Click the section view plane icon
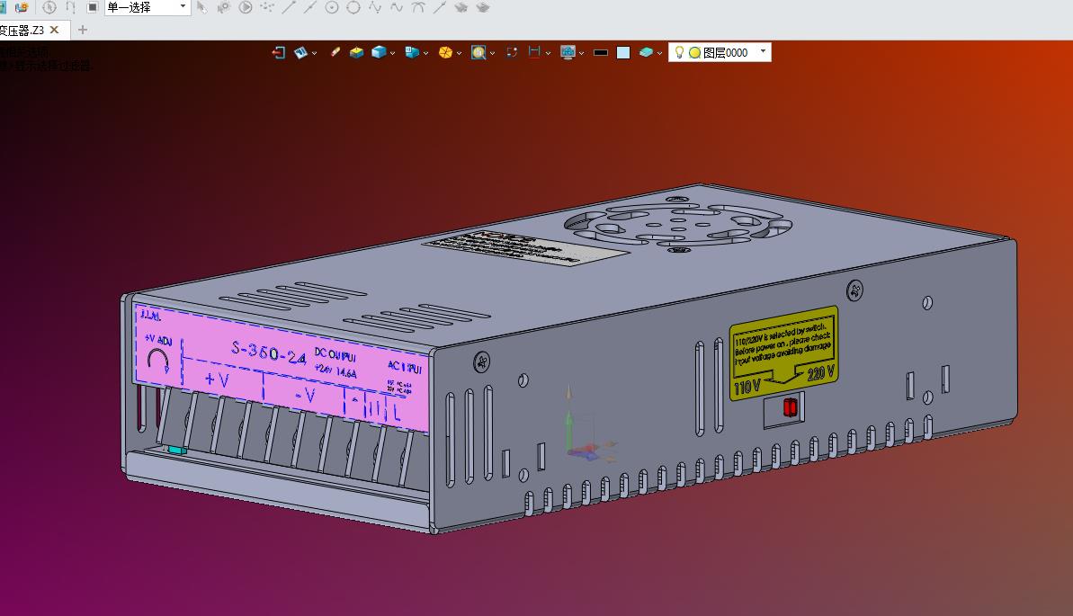 [x=356, y=53]
